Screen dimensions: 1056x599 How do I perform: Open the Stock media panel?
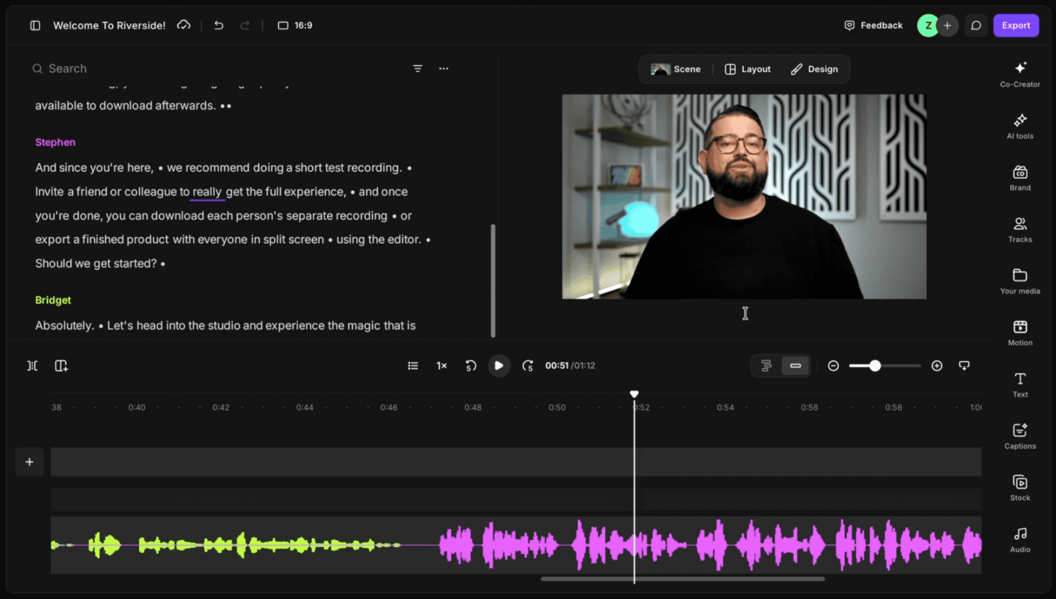tap(1020, 488)
